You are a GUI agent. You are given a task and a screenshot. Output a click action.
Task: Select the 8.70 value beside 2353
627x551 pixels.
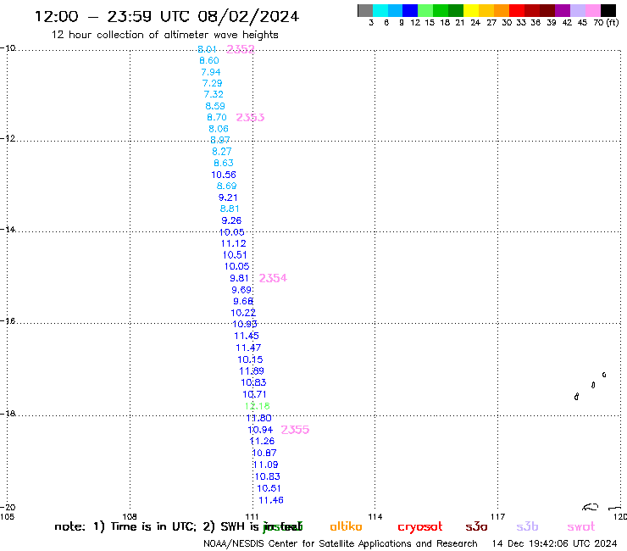(x=217, y=117)
